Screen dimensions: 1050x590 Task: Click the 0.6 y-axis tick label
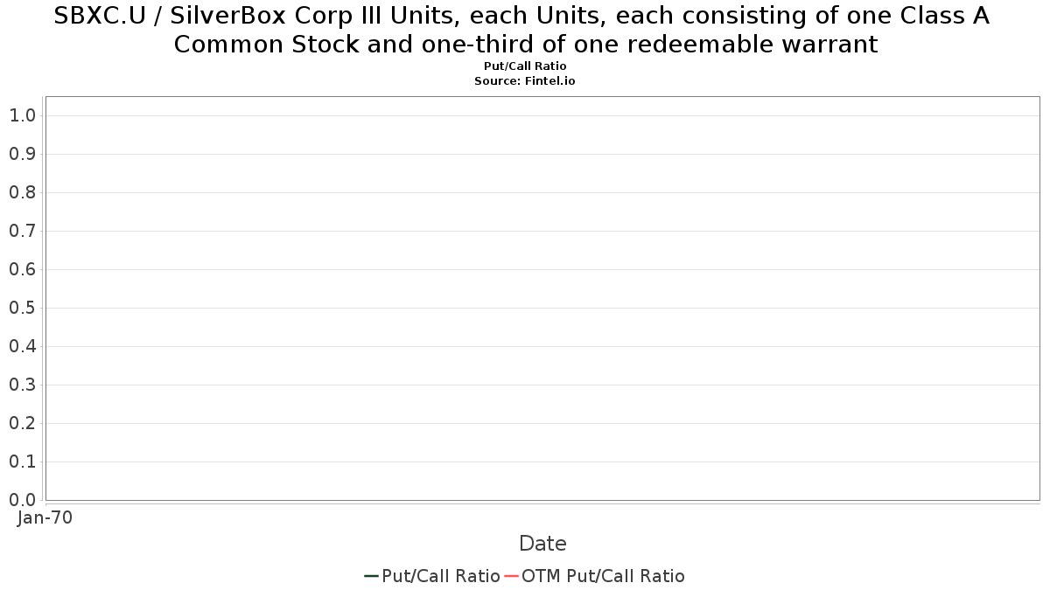tap(21, 269)
